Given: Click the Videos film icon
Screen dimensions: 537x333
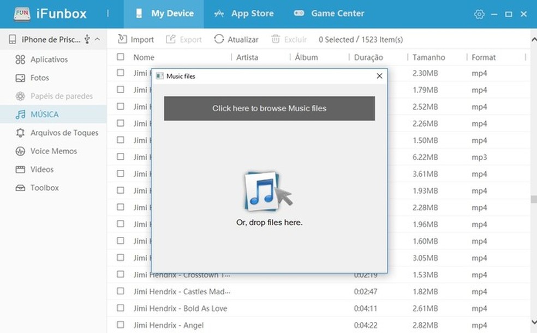Looking at the screenshot, I should point(20,170).
